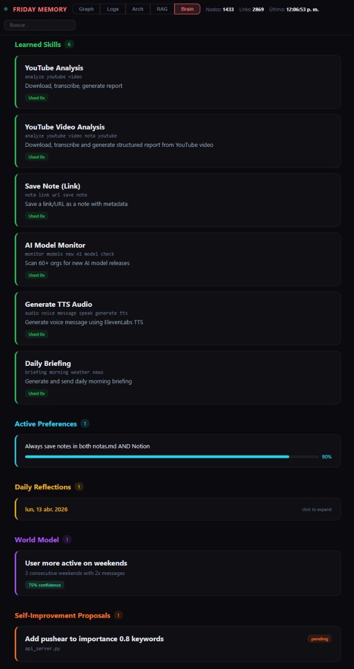Expand the lun, 13 abr. 2026 reflection
Image resolution: width=354 pixels, height=669 pixels.
click(x=177, y=509)
